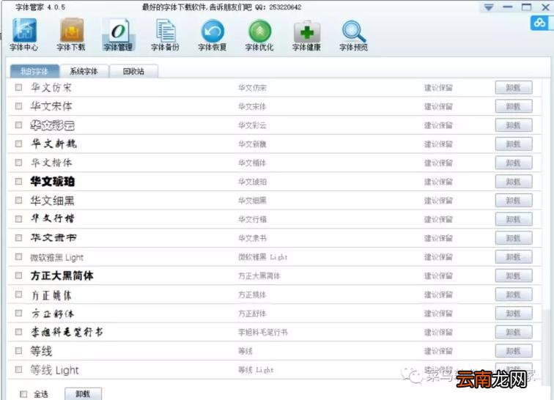Uninstall 微软雅黑 Light with its 卸载 button
This screenshot has height=400, width=554.
click(x=514, y=257)
